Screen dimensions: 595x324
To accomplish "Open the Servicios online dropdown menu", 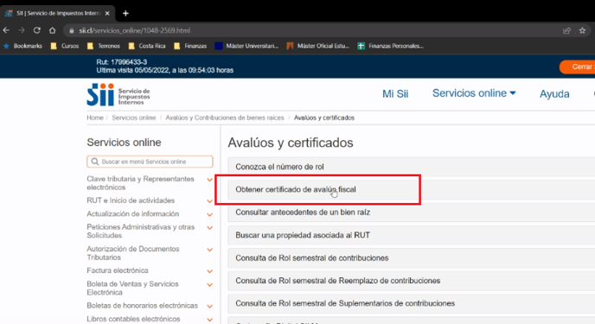I will pos(474,93).
